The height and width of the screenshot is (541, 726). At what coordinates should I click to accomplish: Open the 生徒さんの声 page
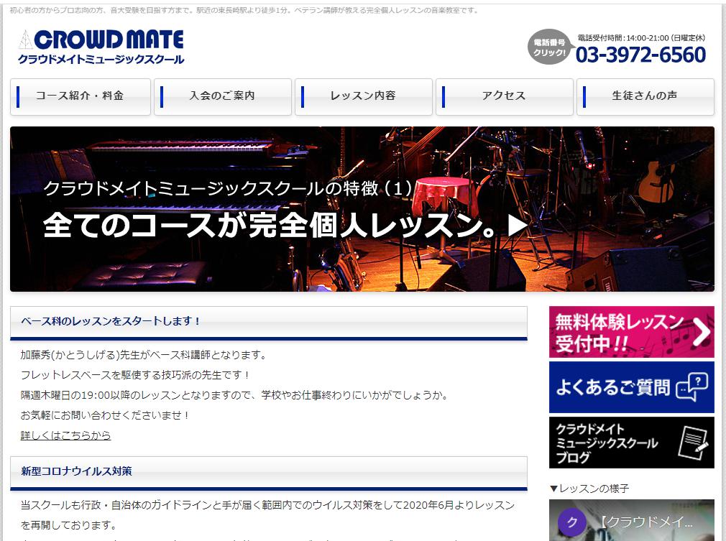(x=645, y=96)
